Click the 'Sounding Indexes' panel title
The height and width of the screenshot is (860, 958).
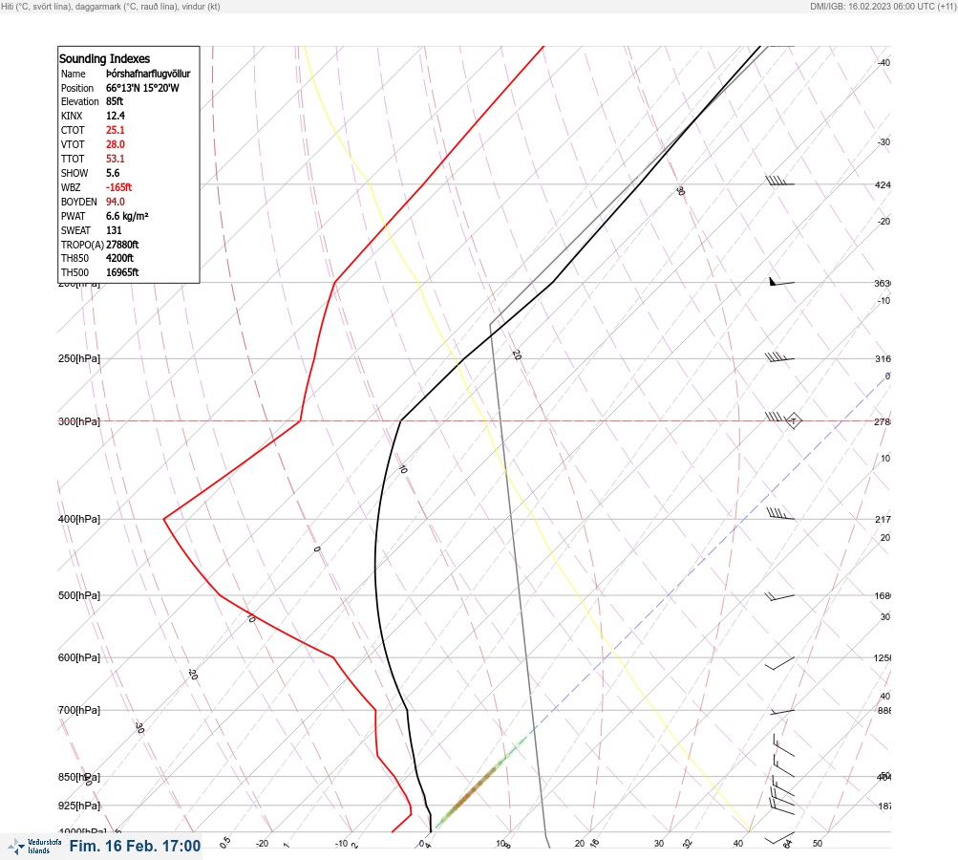(104, 58)
